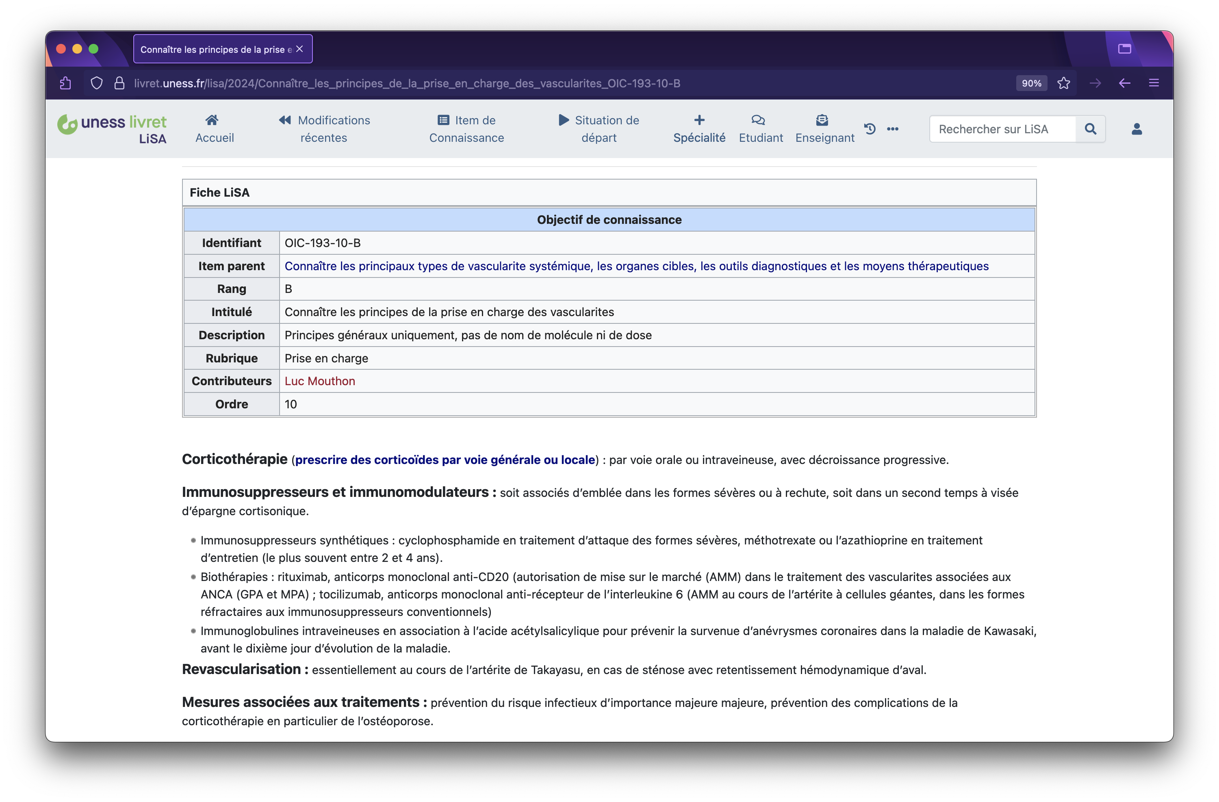Click the browser forward arrow
This screenshot has width=1219, height=802.
click(1095, 83)
